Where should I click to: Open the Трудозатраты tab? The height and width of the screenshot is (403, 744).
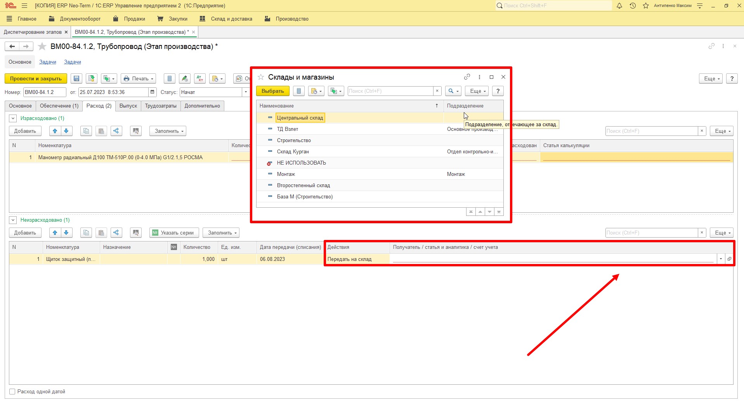click(x=161, y=106)
